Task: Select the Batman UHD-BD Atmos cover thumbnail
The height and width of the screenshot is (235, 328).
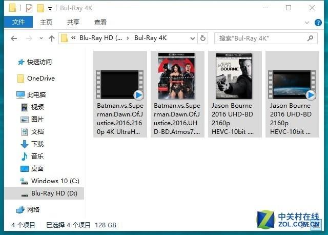Action: 176,76
